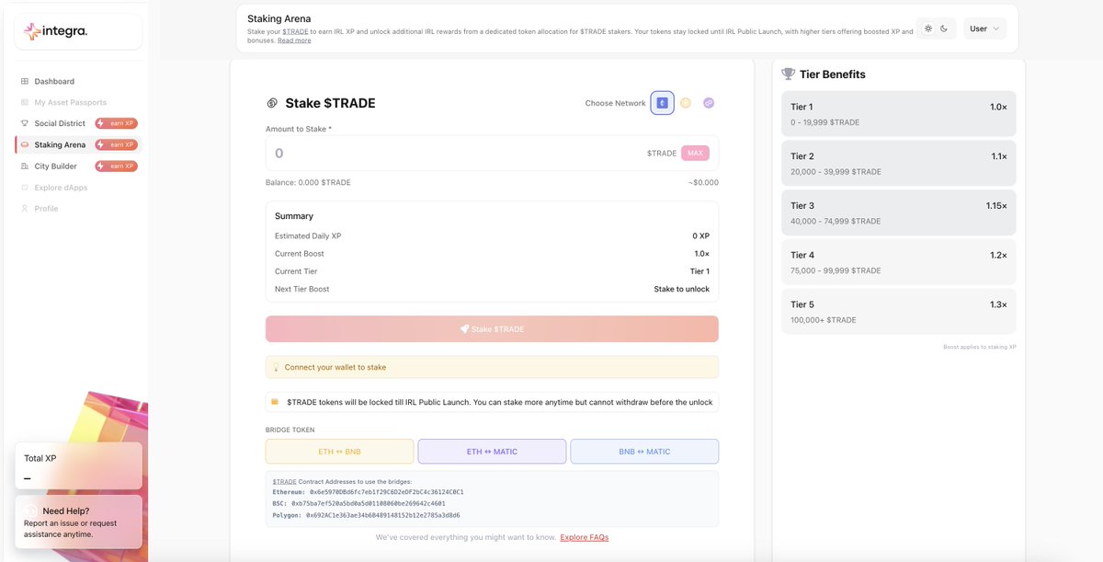Screen dimensions: 1103x562
Task: Open City Builder section
Action: pos(56,166)
